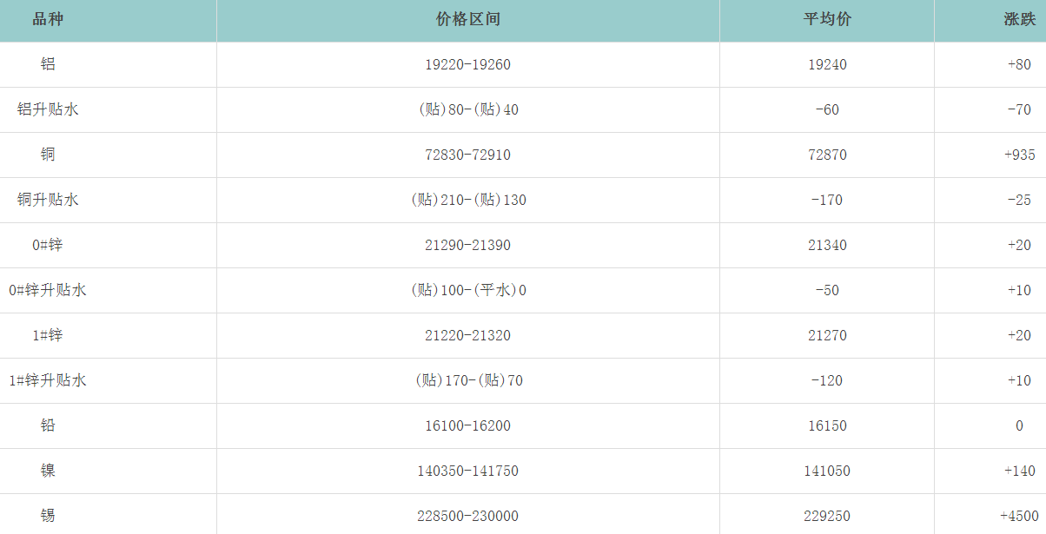Click the 锡 product name cell

tap(48, 516)
